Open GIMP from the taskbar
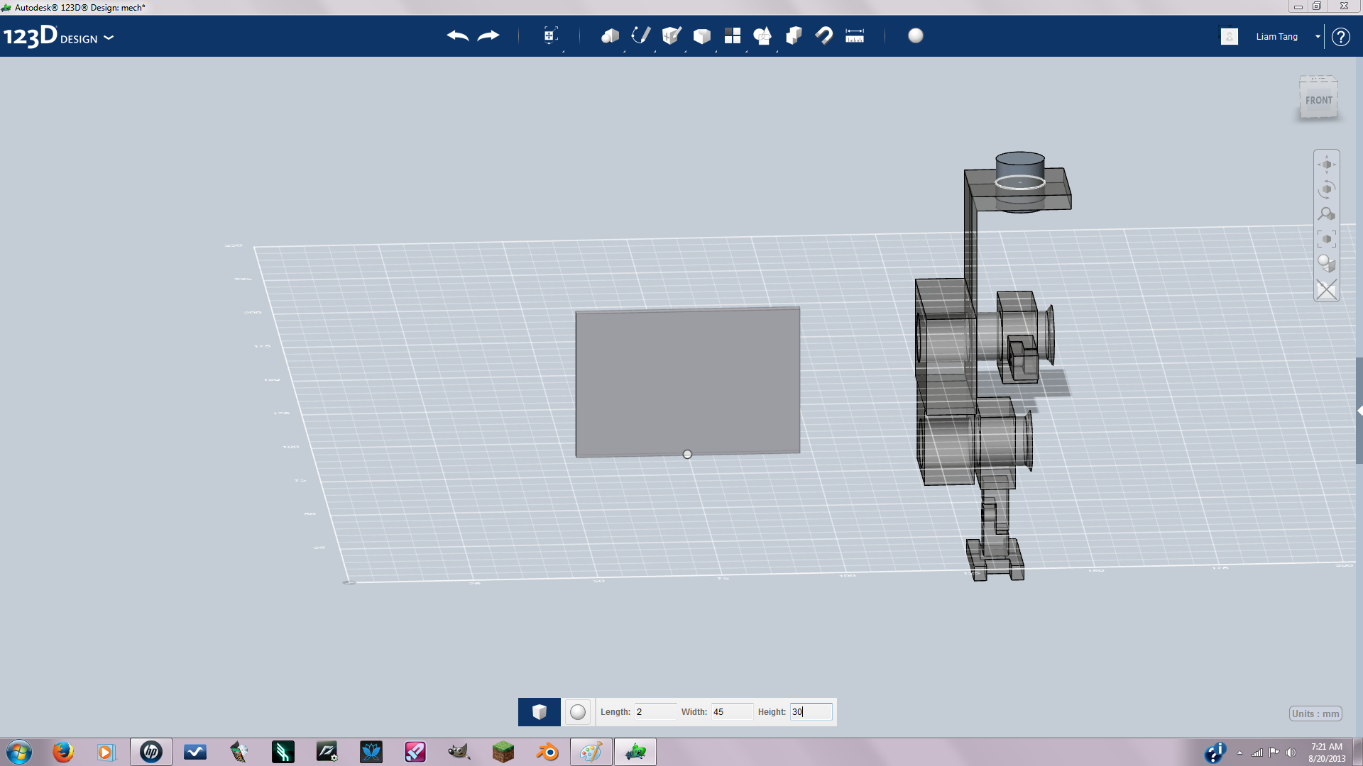 [459, 752]
